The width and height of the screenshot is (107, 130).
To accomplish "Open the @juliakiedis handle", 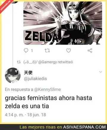I will 35,79.
